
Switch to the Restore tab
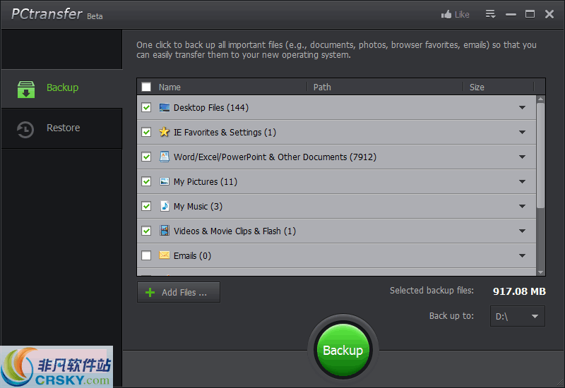coord(61,128)
